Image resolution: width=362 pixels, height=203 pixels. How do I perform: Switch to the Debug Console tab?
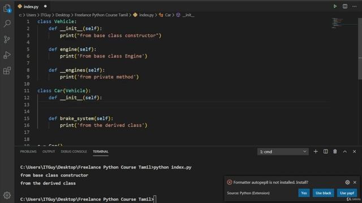(74, 152)
